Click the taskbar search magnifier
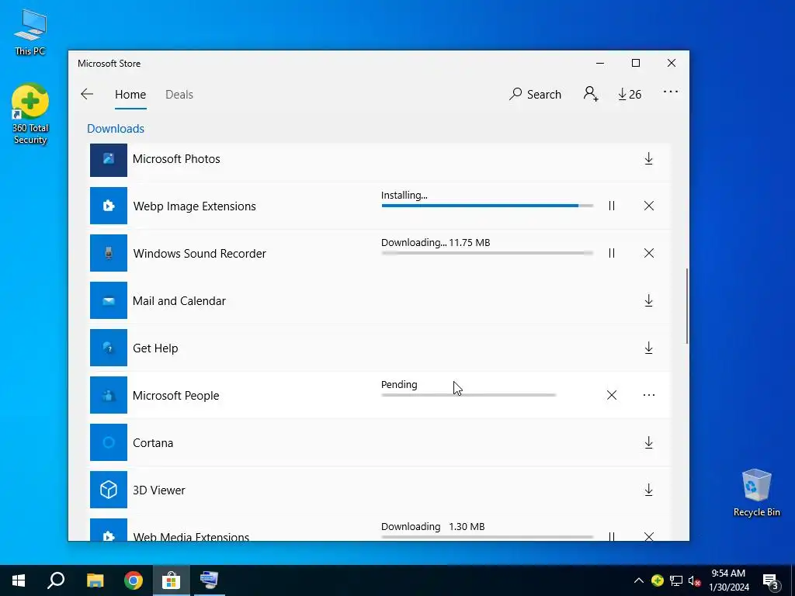795x596 pixels. (x=56, y=580)
